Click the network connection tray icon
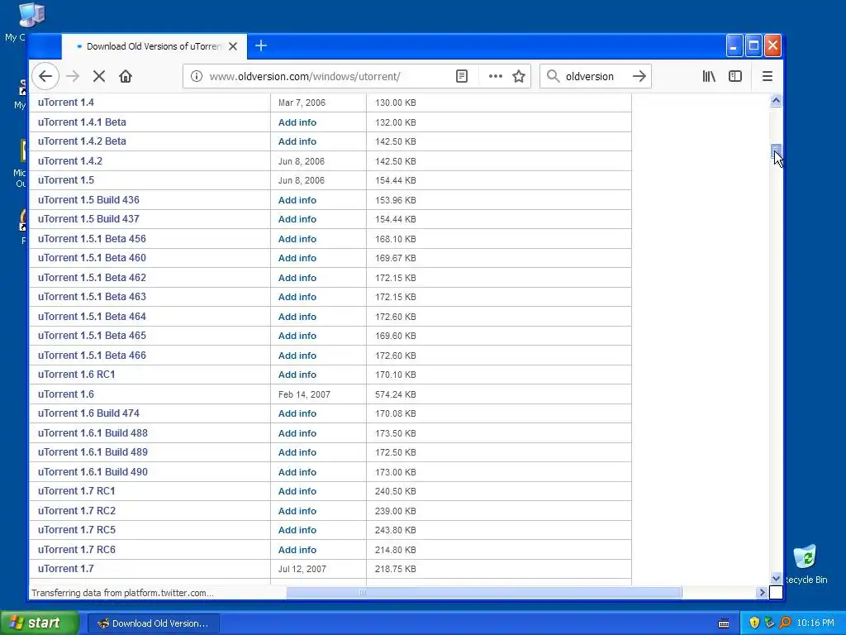This screenshot has width=846, height=635. 769,623
